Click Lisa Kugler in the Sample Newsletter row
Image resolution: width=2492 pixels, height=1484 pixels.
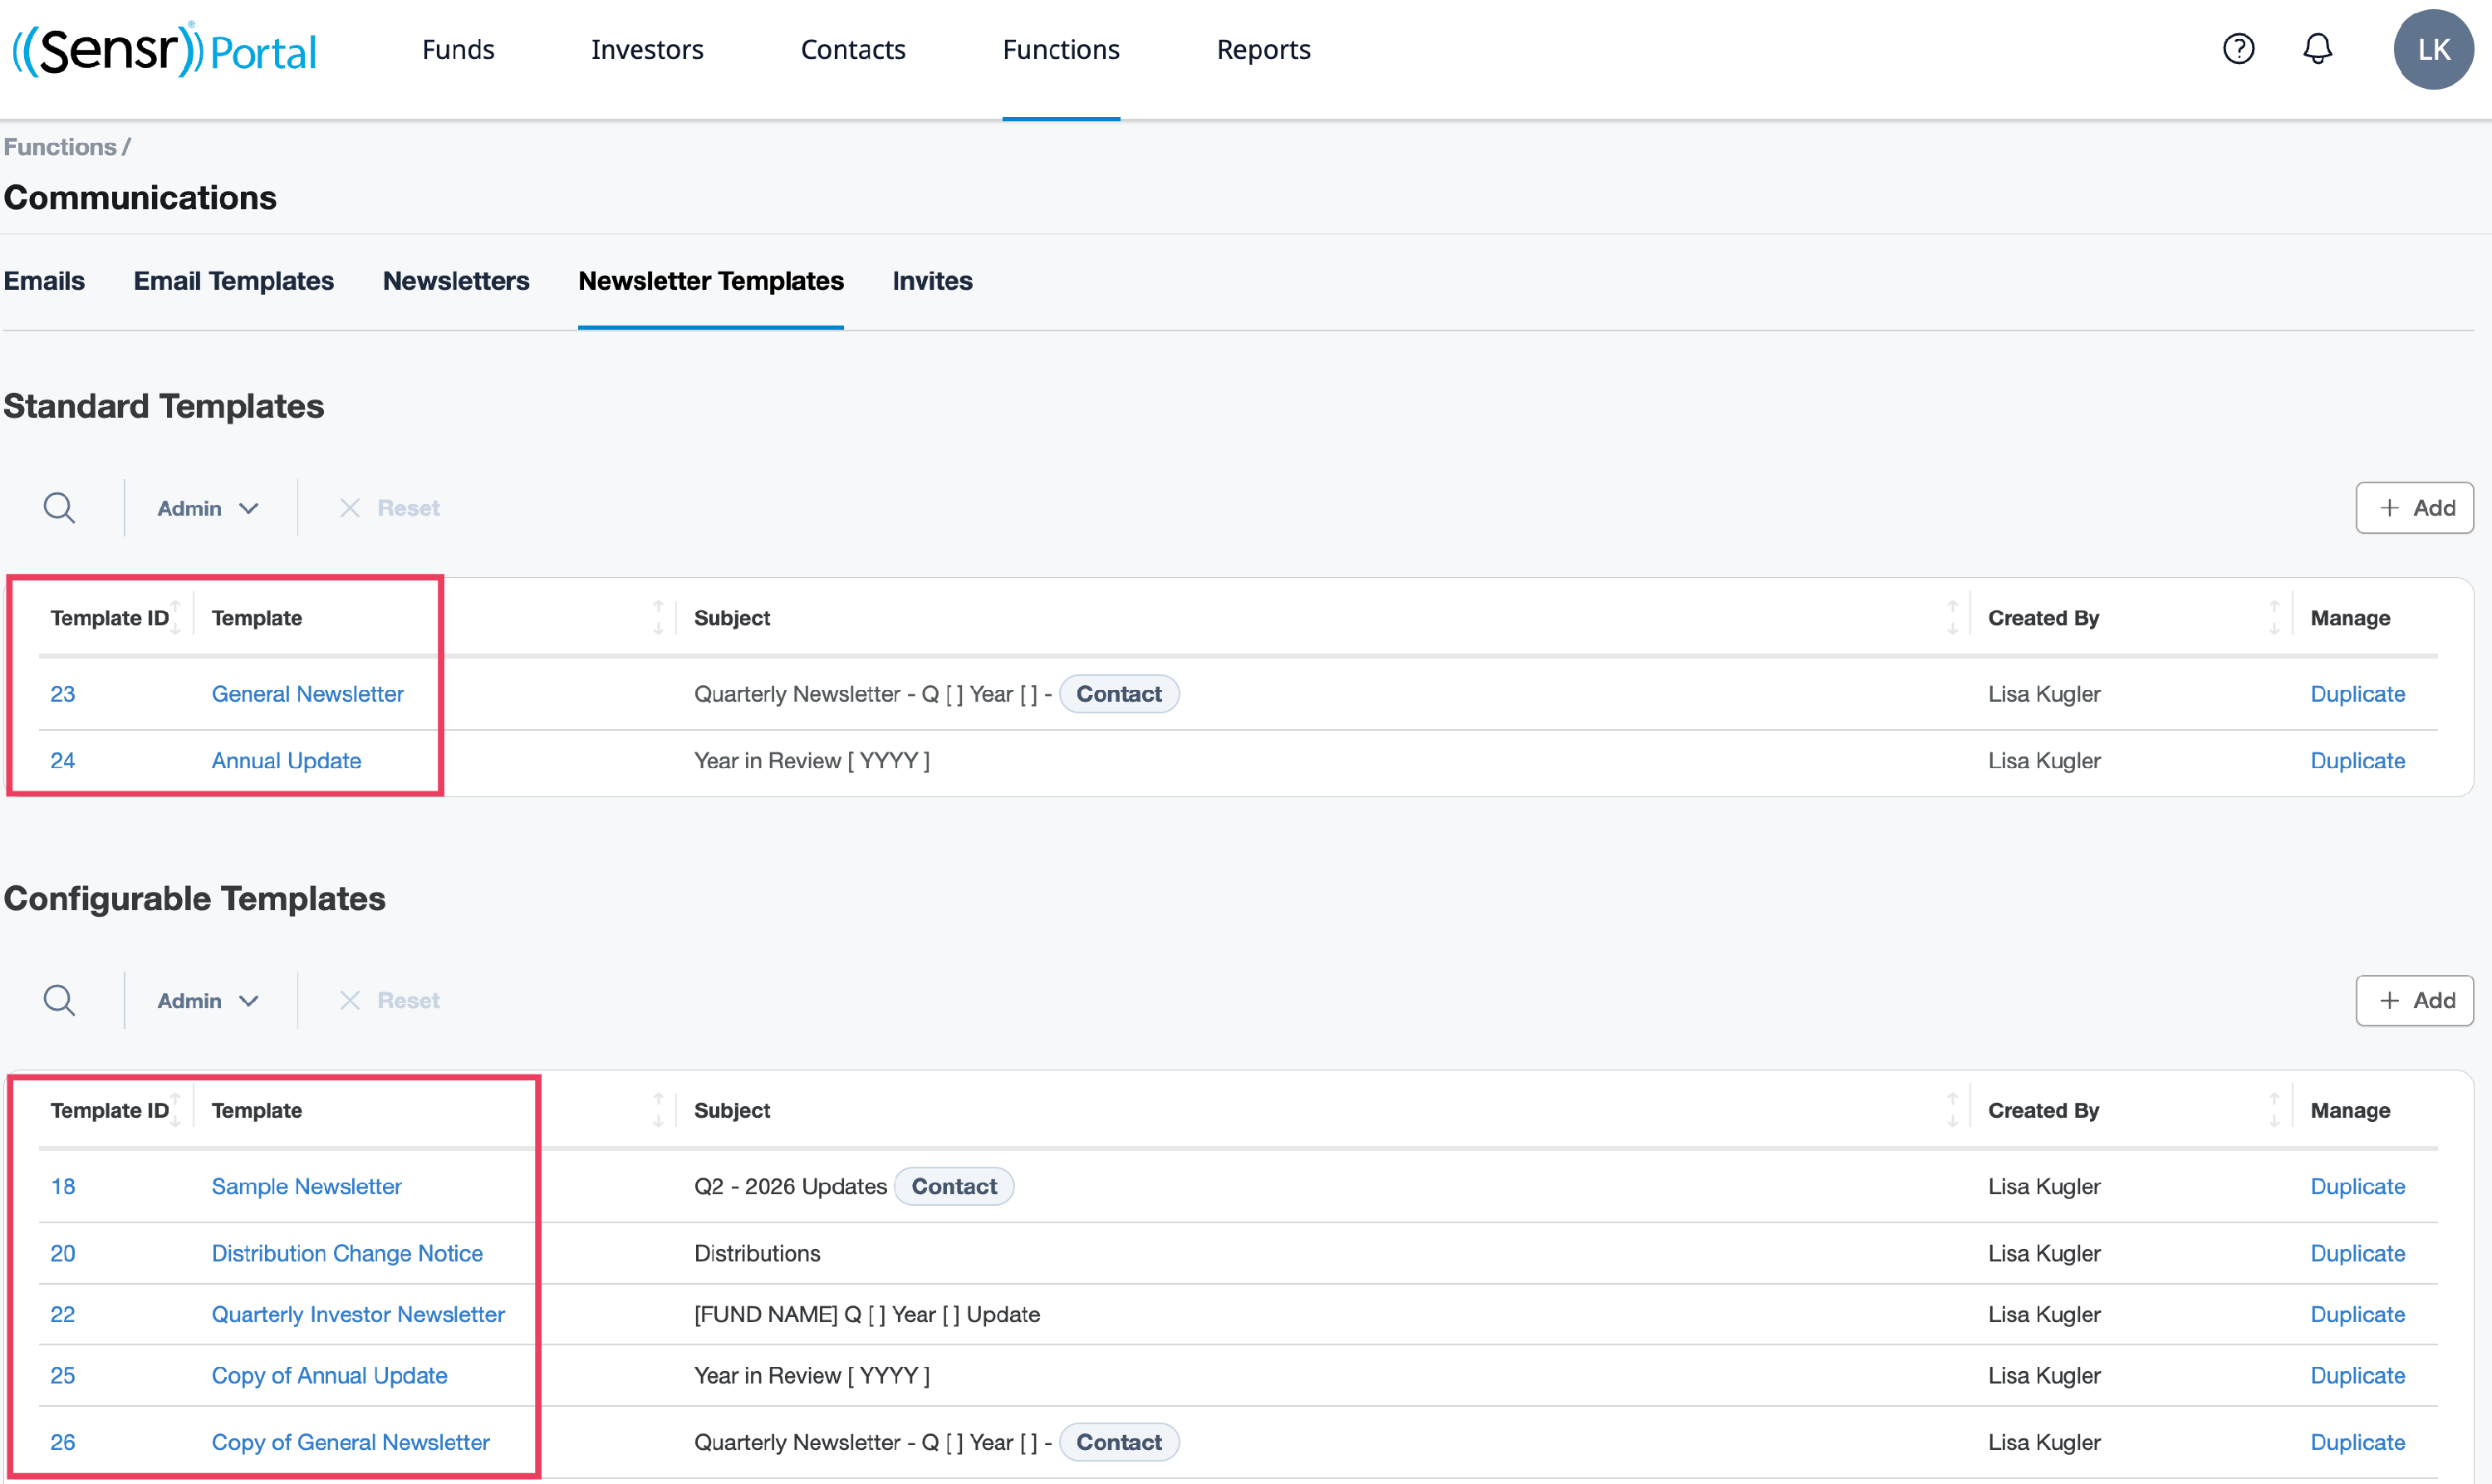(x=2044, y=1186)
